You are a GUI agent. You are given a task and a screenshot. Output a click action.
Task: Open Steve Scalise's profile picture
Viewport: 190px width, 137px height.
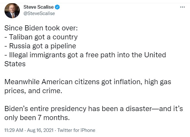(12, 11)
